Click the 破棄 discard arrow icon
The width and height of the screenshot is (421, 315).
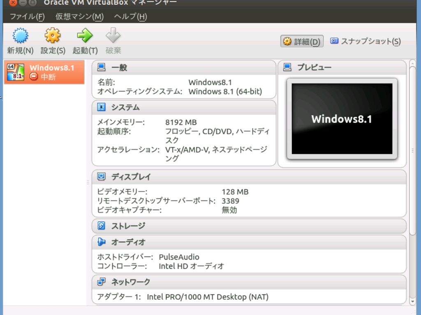pos(113,35)
